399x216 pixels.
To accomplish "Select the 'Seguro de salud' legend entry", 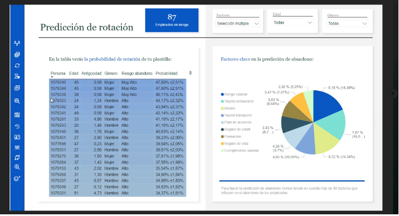I will 235,130.
